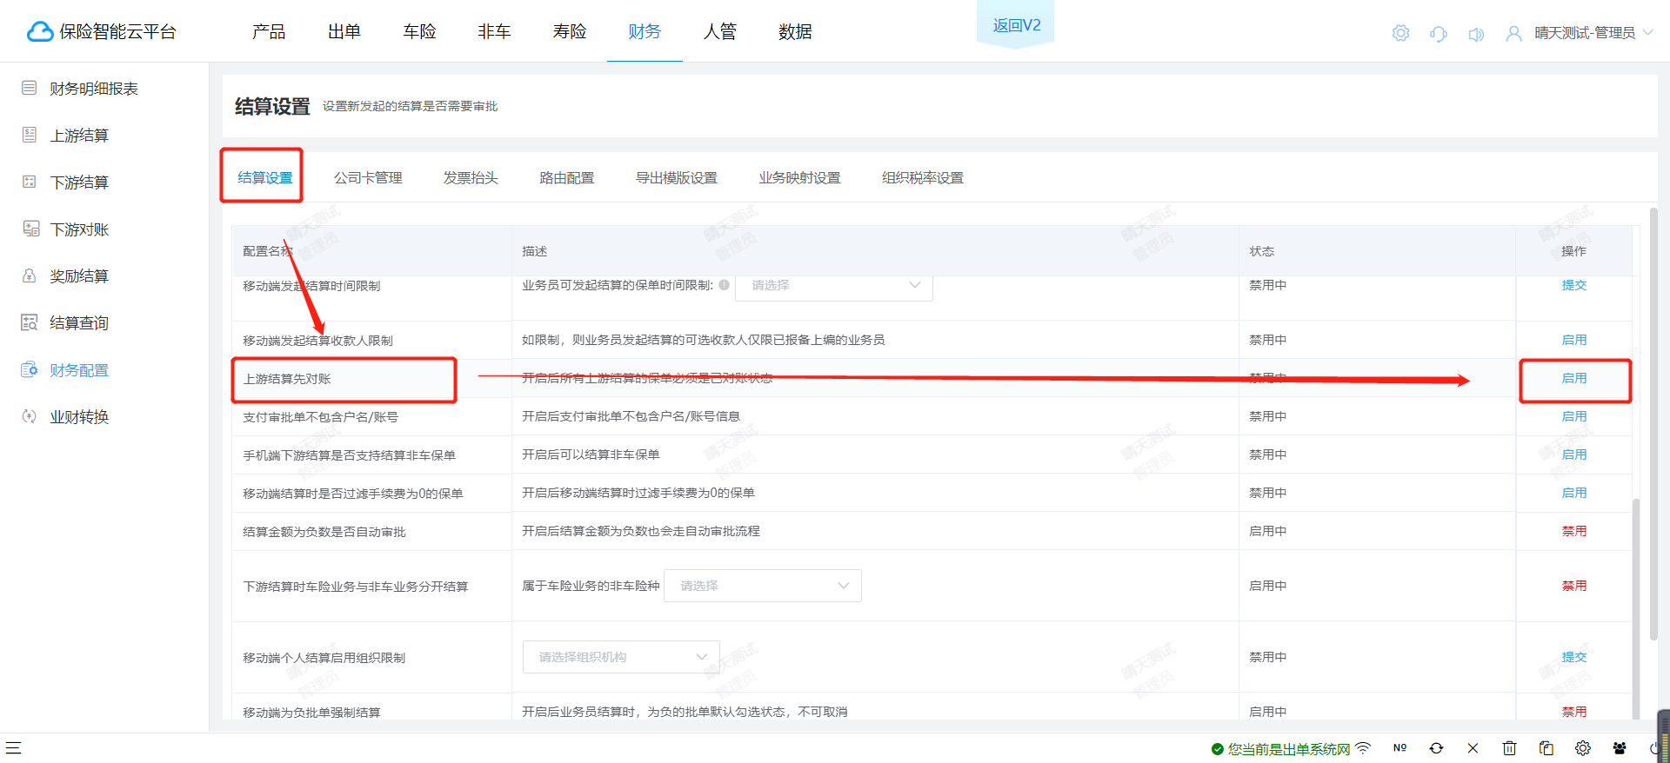1670x763 pixels.
Task: Click 启用 for 支付审批单不包含户名/账号
Action: (1574, 416)
